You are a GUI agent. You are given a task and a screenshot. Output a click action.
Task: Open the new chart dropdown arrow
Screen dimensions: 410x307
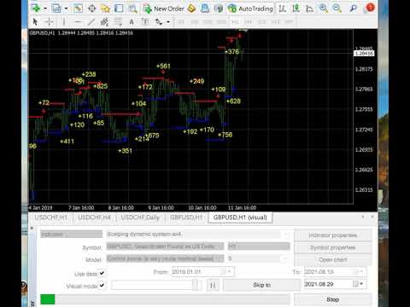pyautogui.click(x=45, y=9)
